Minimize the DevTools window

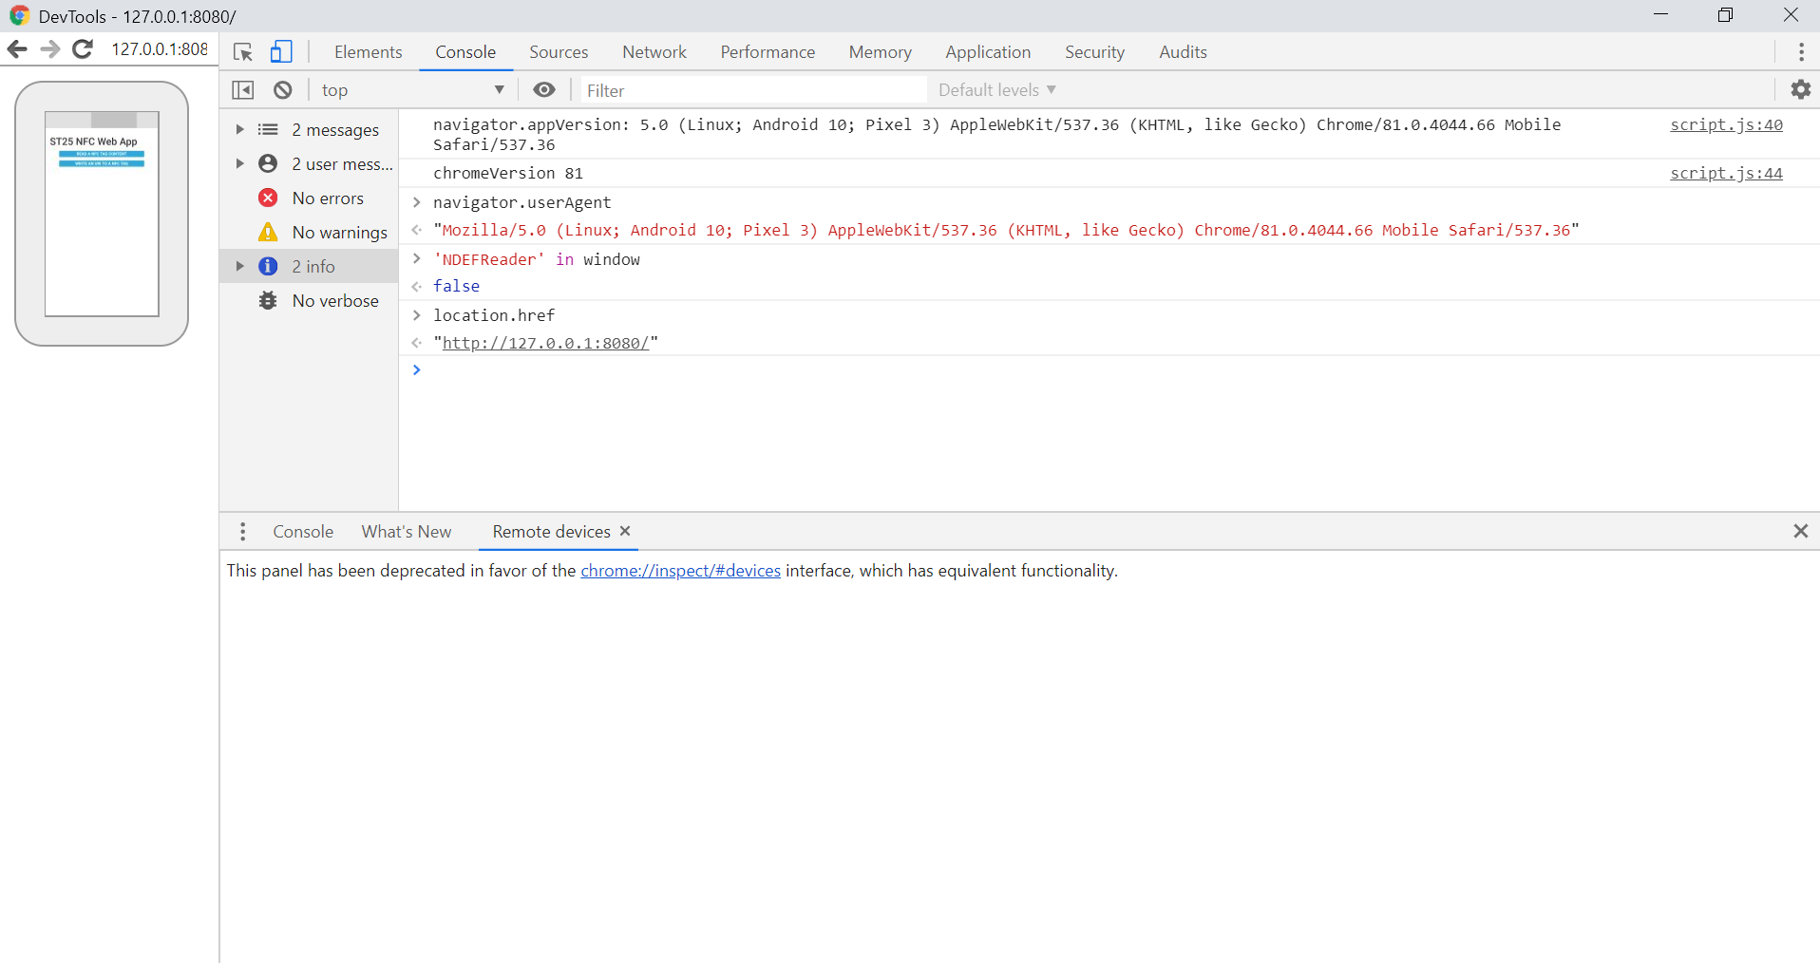click(x=1660, y=15)
